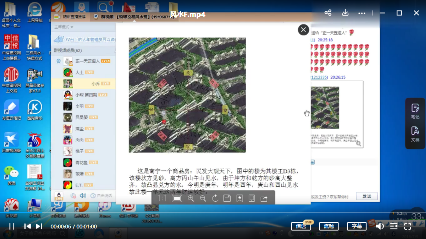Toggle the speaker output in the group chat
The height and width of the screenshot is (239, 426).
pos(83,196)
